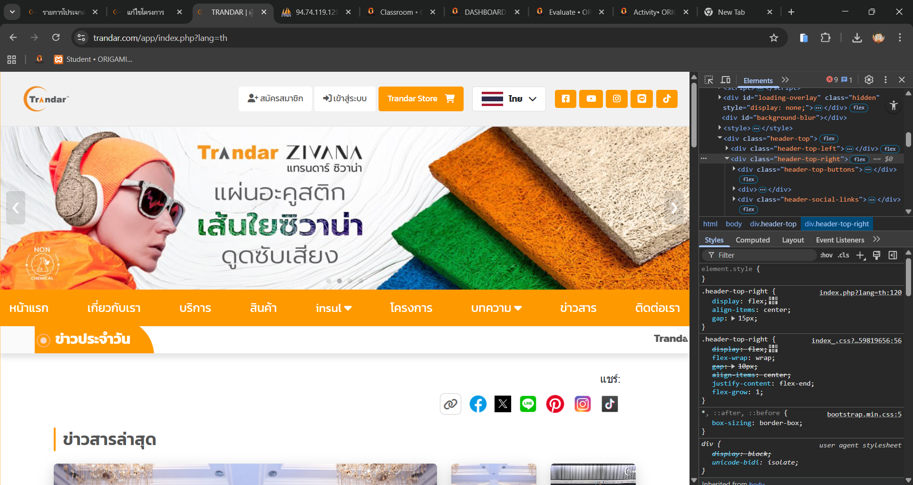The height and width of the screenshot is (485, 913).
Task: Add new style rule plus icon
Action: coord(860,255)
